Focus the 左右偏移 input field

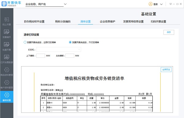tap(70, 56)
